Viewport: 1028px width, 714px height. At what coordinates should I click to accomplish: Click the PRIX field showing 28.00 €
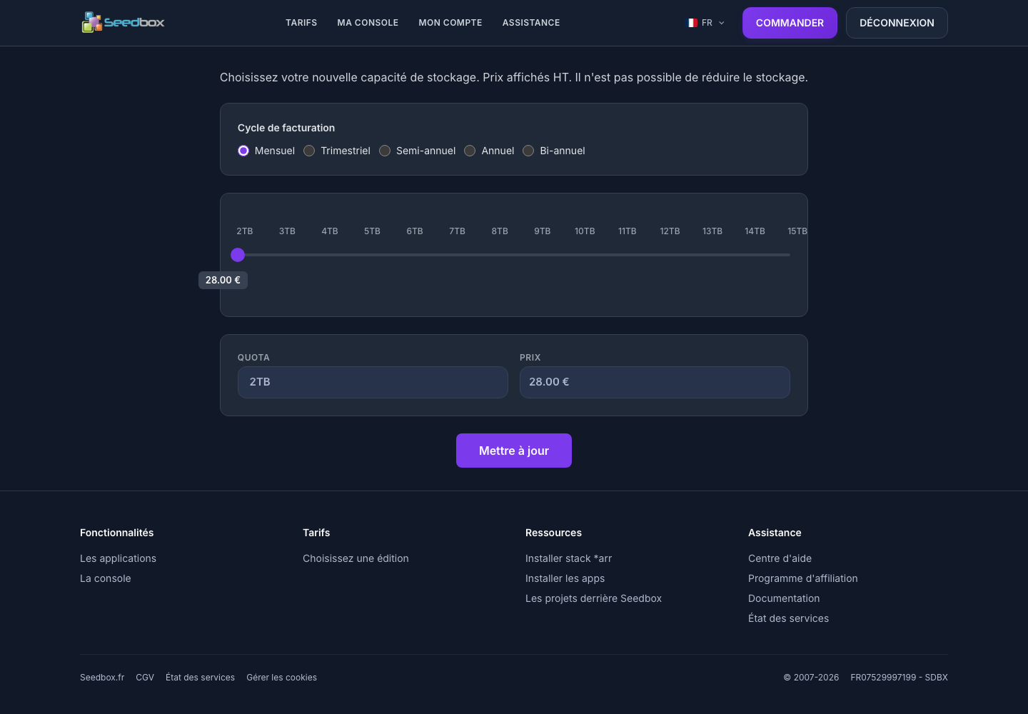point(655,382)
